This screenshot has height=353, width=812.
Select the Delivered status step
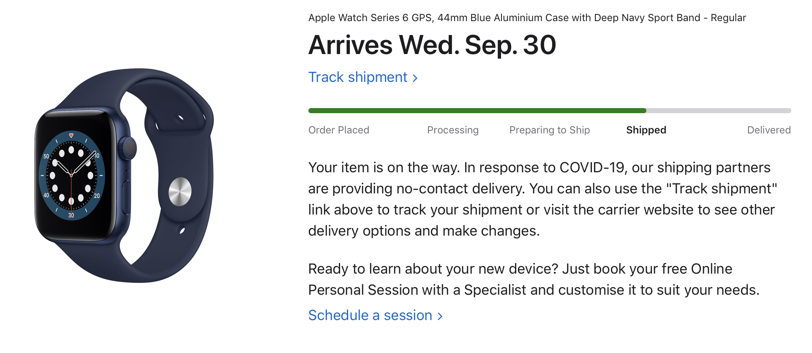[768, 130]
